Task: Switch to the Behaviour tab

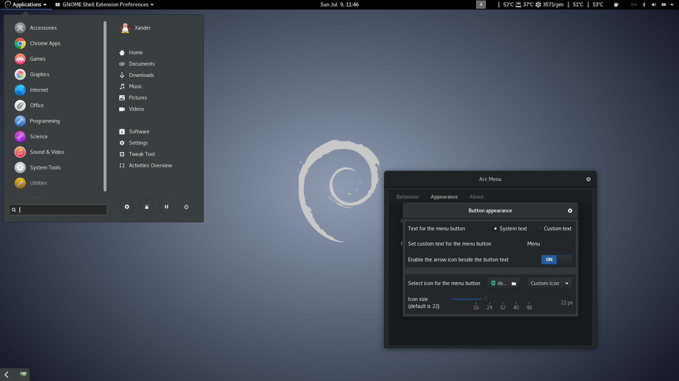Action: tap(408, 197)
